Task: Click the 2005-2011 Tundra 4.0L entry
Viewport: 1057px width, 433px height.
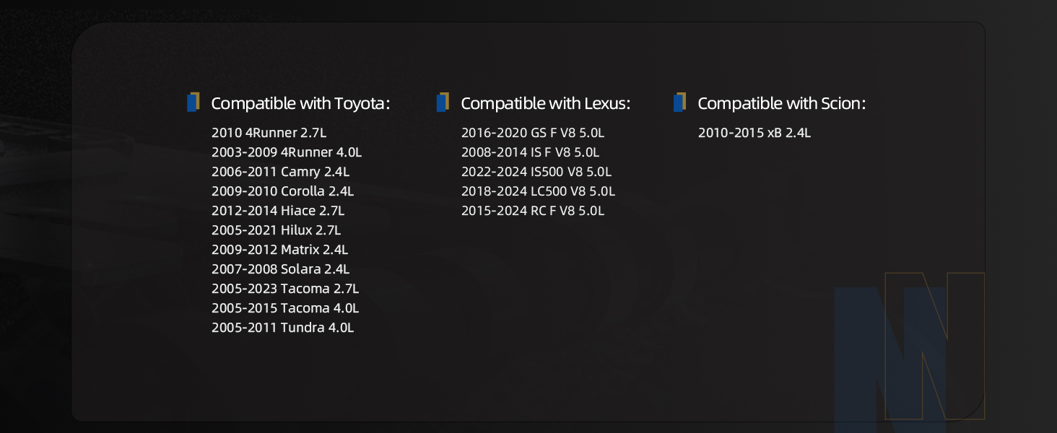Action: [x=283, y=328]
